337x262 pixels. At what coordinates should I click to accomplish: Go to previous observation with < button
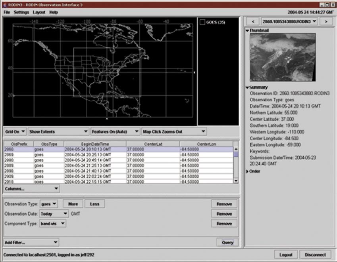click(x=253, y=22)
